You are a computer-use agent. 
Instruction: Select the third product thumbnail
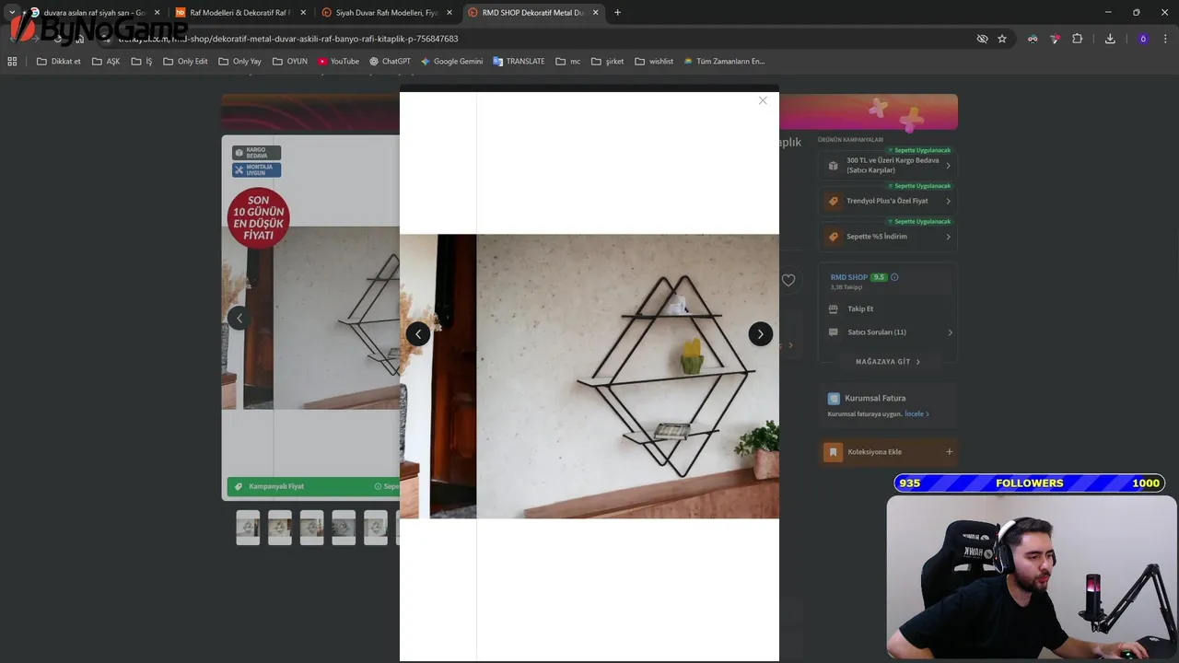point(311,528)
